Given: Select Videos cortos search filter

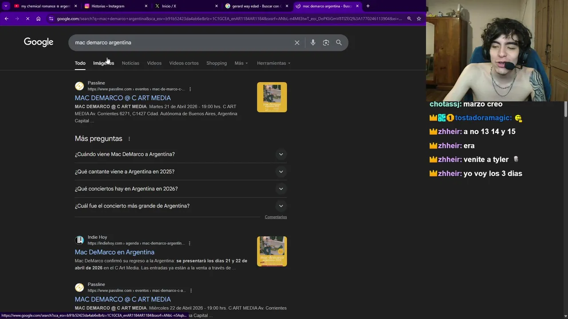Looking at the screenshot, I should point(184,63).
